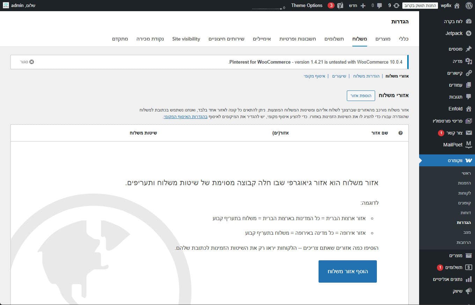Open the Site visibility tab

(x=186, y=39)
